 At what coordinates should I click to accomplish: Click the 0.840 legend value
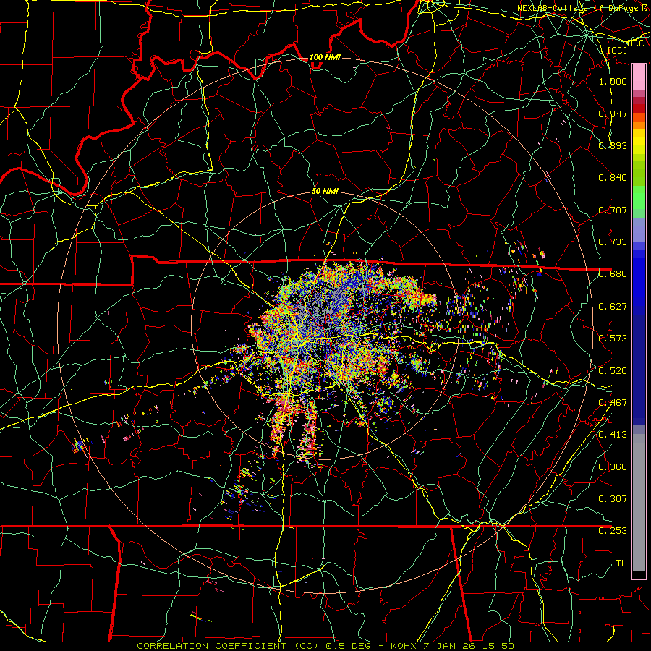click(x=613, y=177)
